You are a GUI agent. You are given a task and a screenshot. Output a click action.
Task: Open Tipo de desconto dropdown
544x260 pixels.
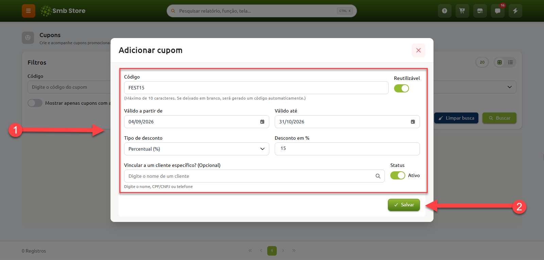pyautogui.click(x=197, y=149)
